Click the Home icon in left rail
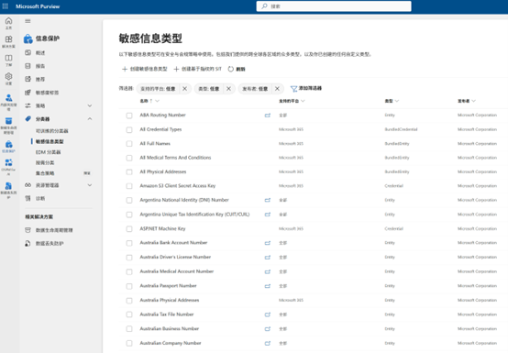 pos(9,21)
